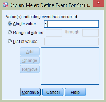Click the Single value text field containing 1
This screenshot has width=106, height=102.
pos(71,24)
